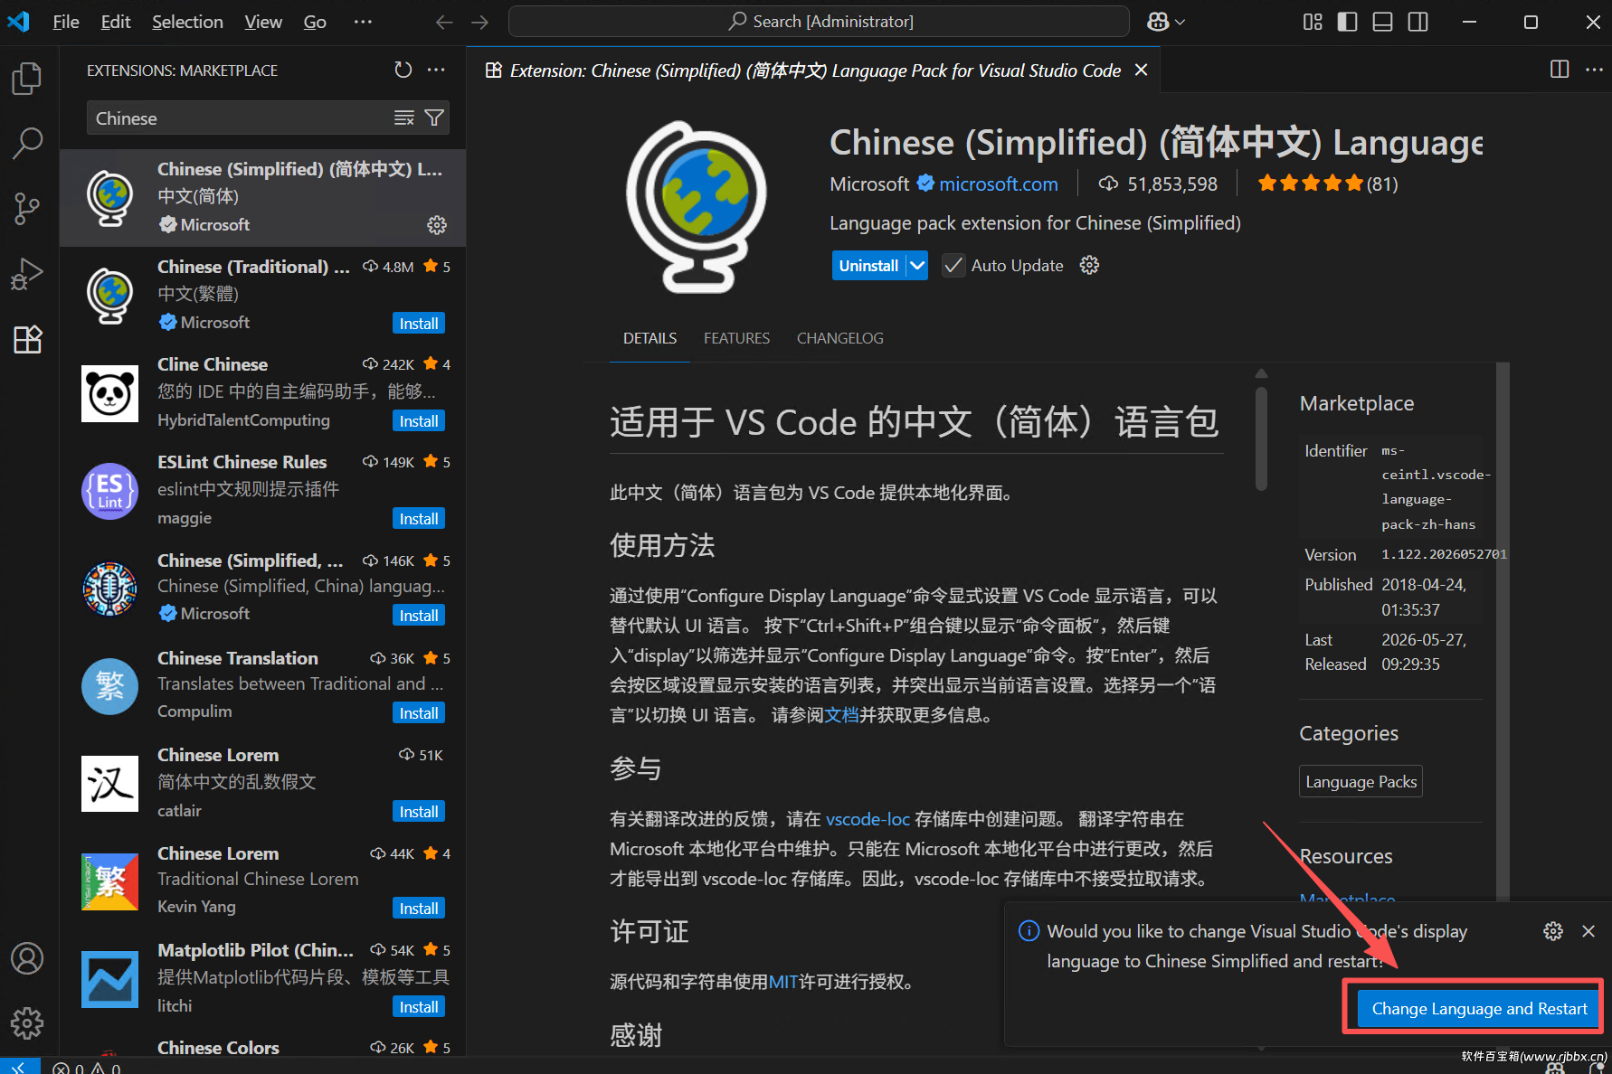1612x1074 pixels.
Task: Go forward with the navigation arrow
Action: click(x=480, y=22)
